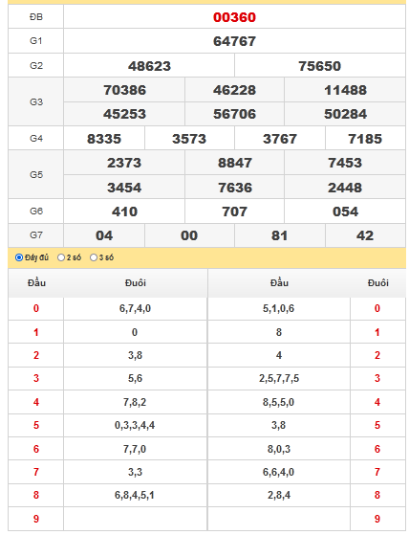Click head values 8,5,5,0
This screenshot has width=409, height=535.
coord(279,402)
